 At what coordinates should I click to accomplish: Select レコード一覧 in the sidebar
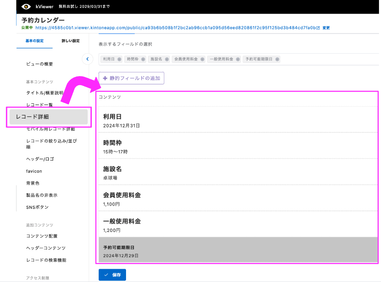click(x=39, y=105)
